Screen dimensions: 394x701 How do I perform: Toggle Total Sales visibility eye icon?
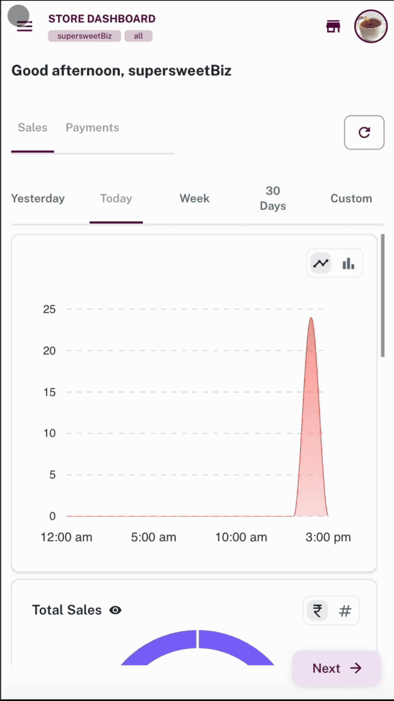115,610
